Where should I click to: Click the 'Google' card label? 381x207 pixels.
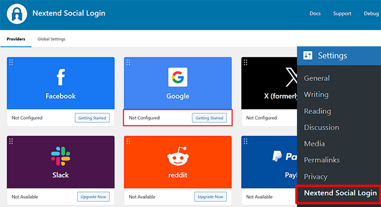tap(178, 96)
